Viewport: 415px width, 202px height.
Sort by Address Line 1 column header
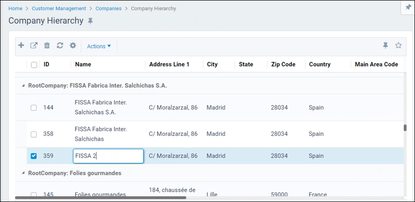tap(169, 64)
